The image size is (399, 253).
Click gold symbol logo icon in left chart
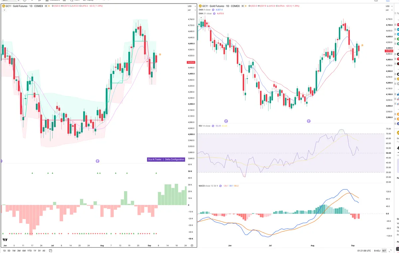coord(3,6)
